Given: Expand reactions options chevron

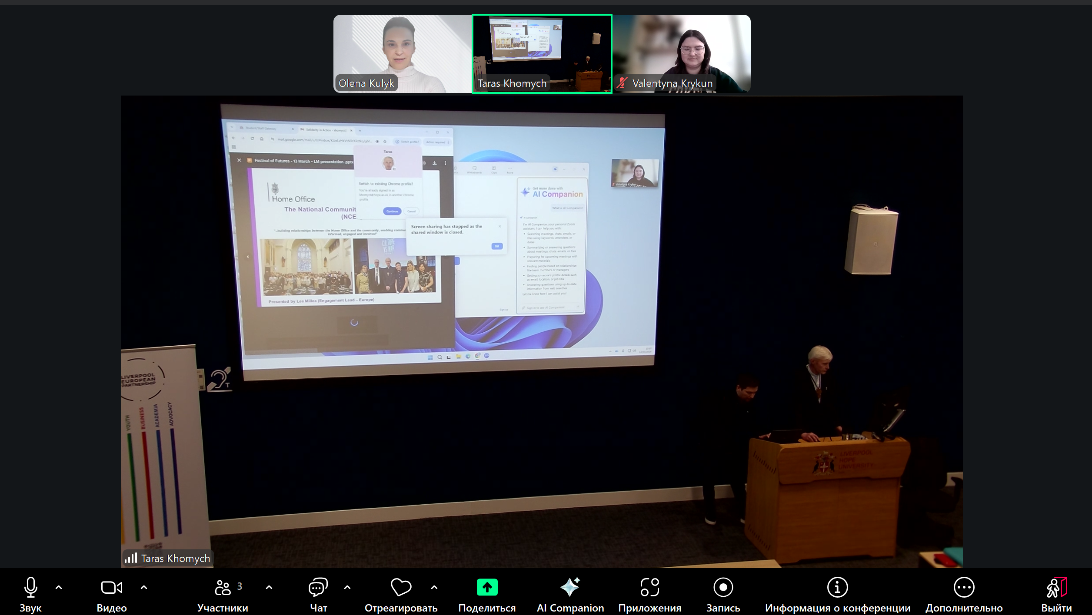Looking at the screenshot, I should click(434, 587).
